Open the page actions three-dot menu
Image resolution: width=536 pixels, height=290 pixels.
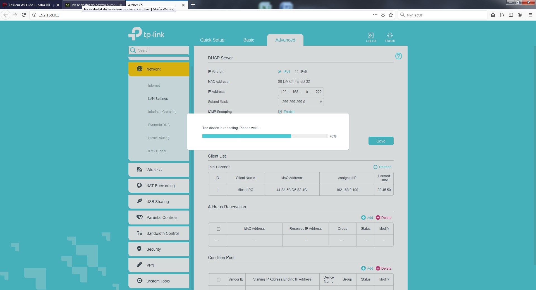click(375, 15)
